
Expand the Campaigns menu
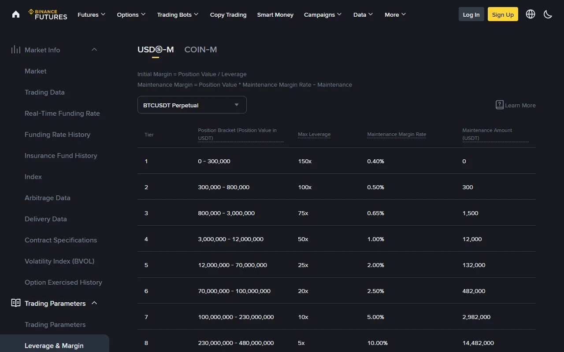(323, 15)
